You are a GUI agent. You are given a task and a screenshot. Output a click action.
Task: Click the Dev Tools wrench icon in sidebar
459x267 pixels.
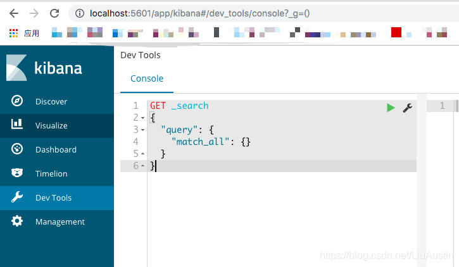[17, 197]
